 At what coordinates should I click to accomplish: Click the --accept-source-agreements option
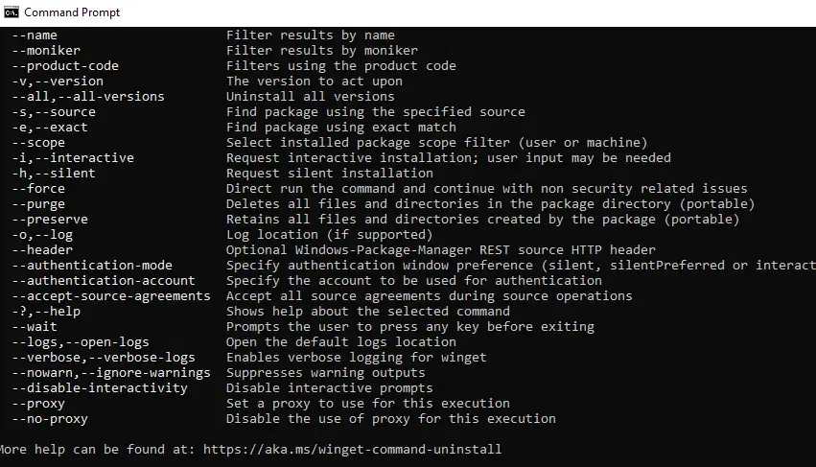(111, 295)
